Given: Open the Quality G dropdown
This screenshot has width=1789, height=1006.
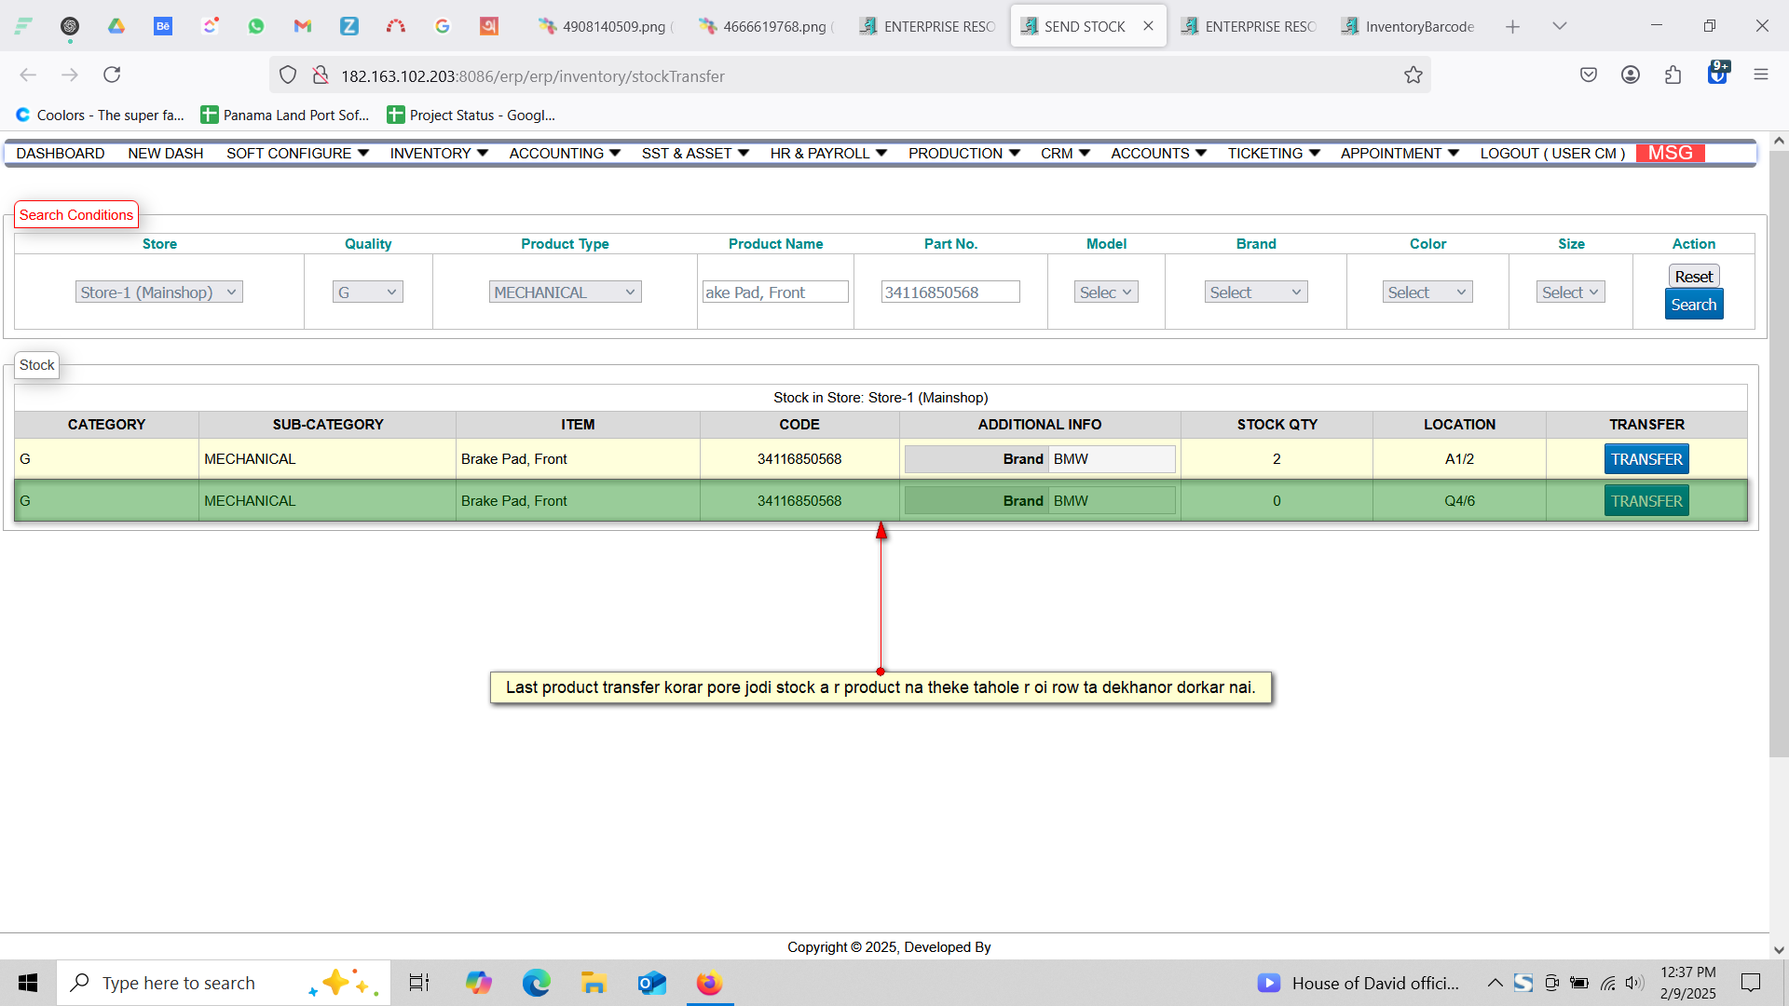Looking at the screenshot, I should click(x=367, y=292).
